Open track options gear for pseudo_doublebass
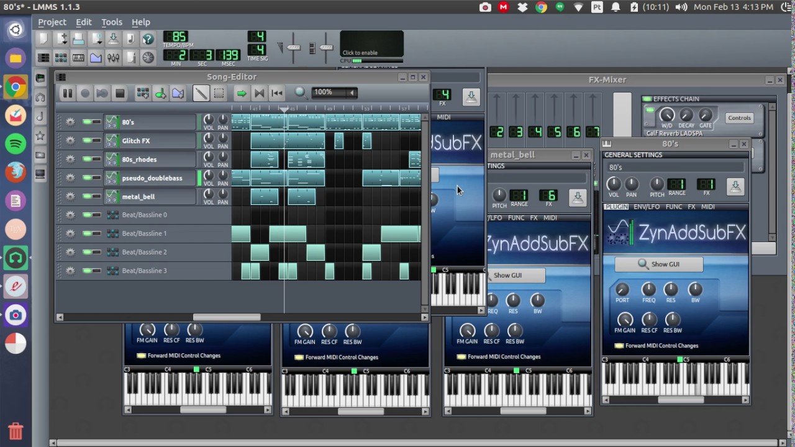This screenshot has height=447, width=795. click(70, 178)
